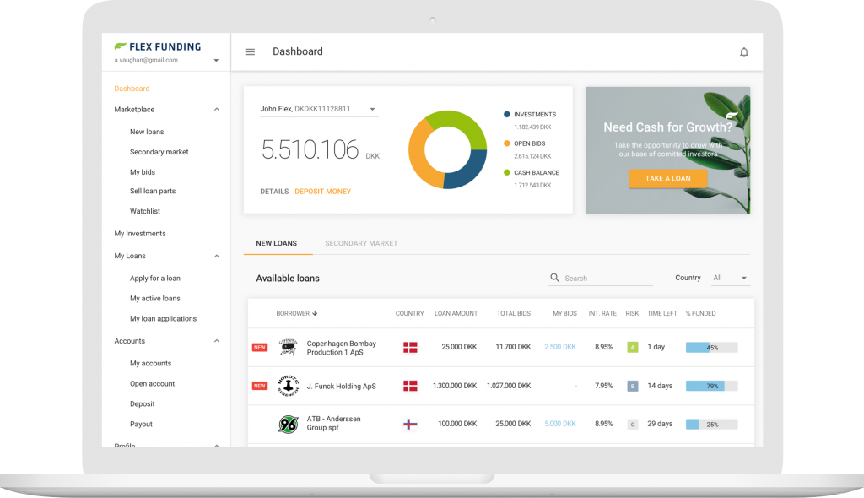Click the 79% funded progress bar
The height and width of the screenshot is (498, 864).
click(711, 386)
